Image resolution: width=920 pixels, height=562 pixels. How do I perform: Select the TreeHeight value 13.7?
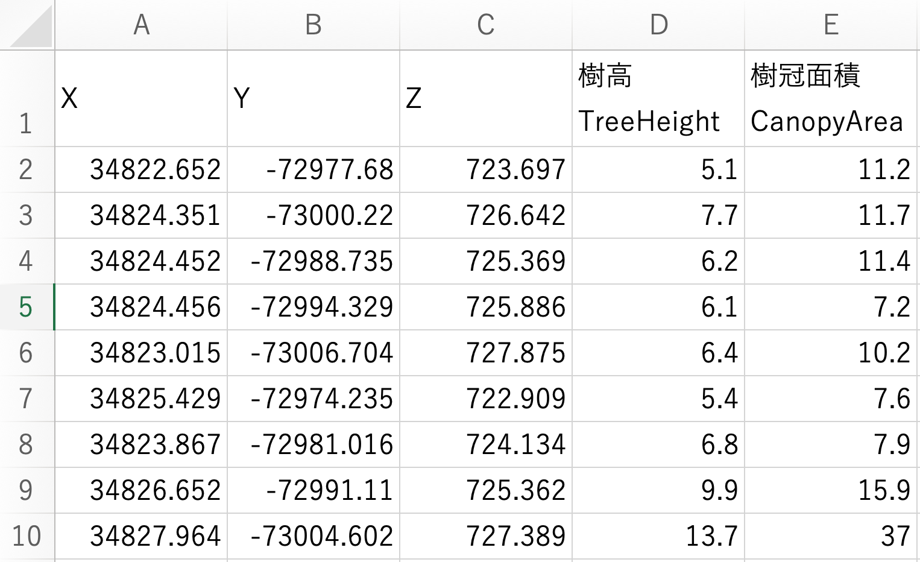[657, 535]
